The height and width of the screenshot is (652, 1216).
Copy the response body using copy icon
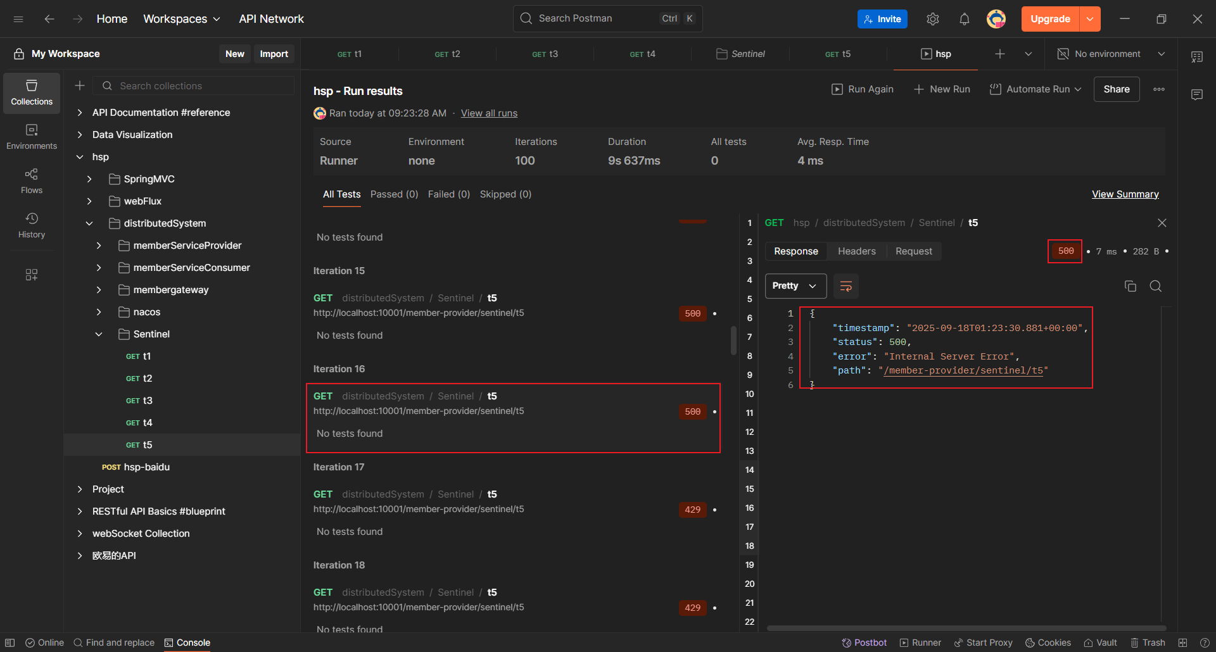1130,286
